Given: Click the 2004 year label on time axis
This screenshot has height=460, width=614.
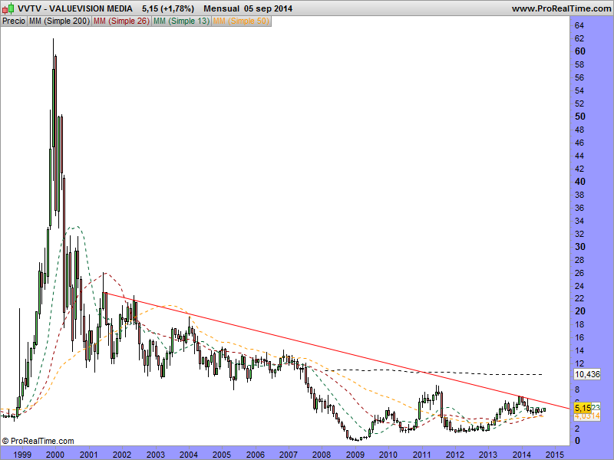Looking at the screenshot, I should [x=188, y=455].
